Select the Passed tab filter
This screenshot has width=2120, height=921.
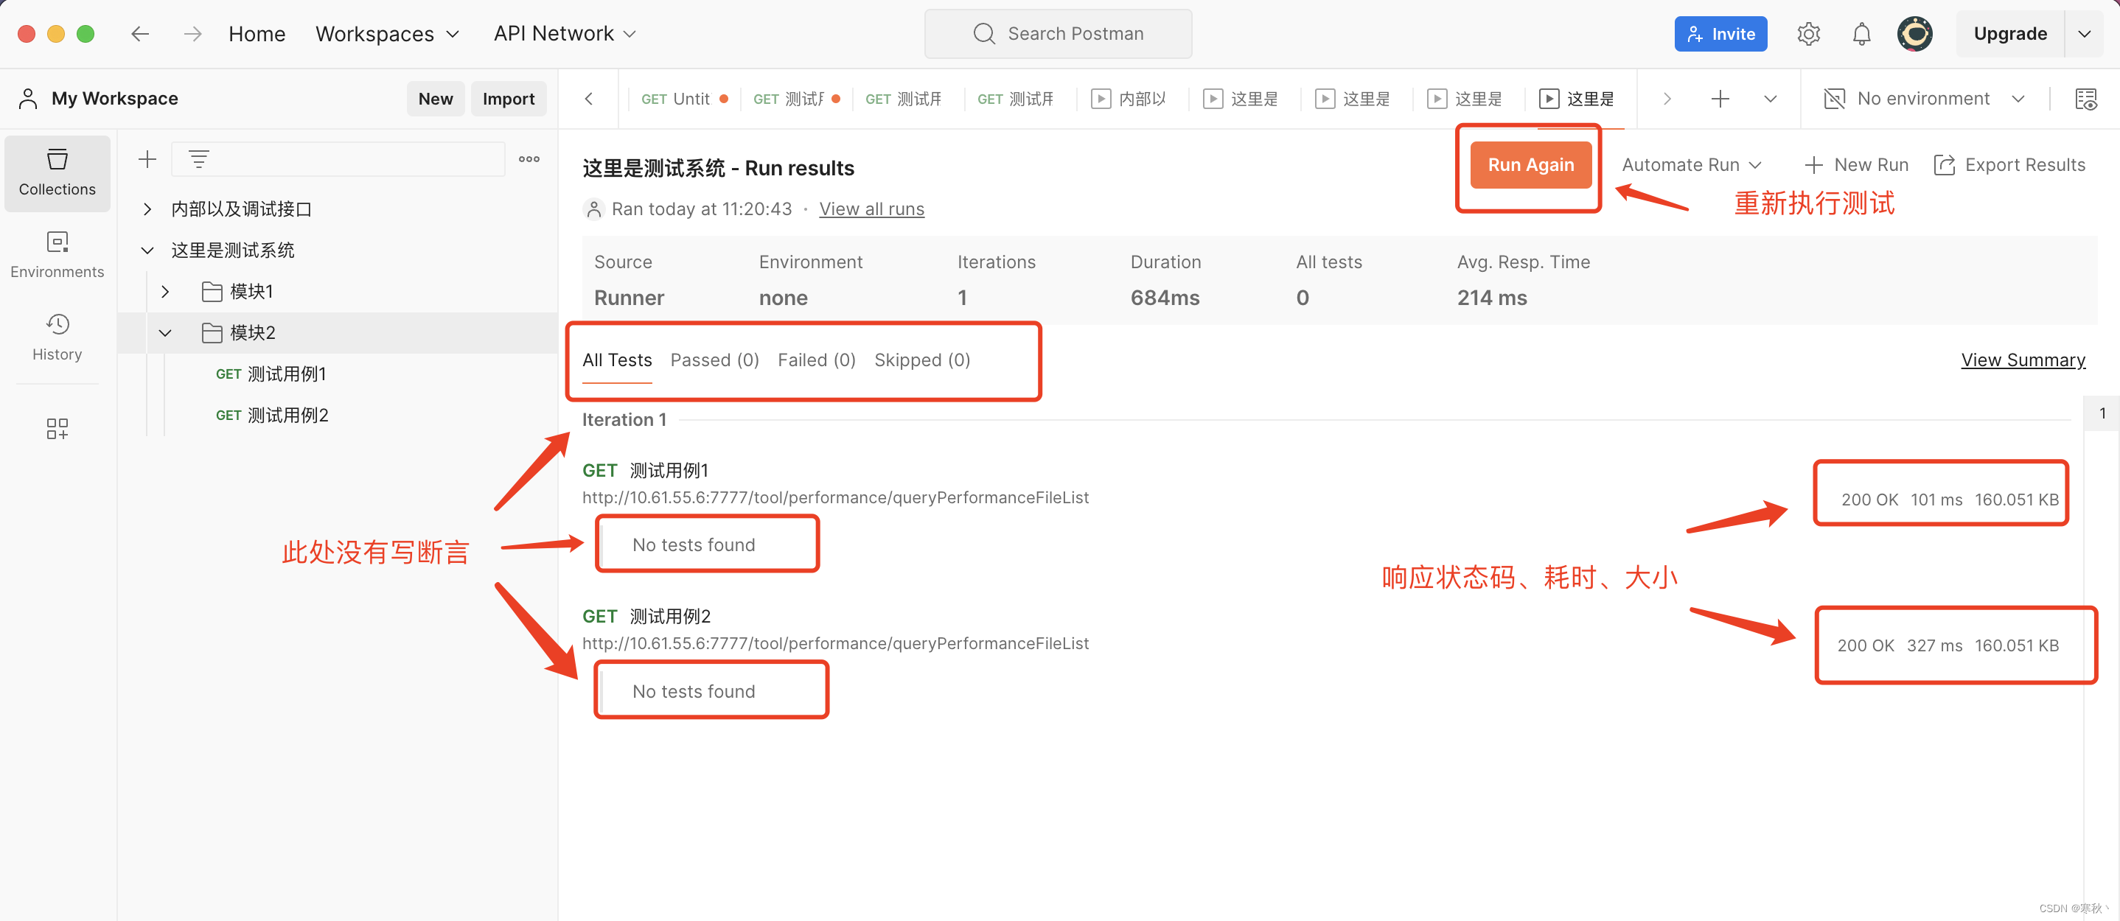click(x=714, y=360)
